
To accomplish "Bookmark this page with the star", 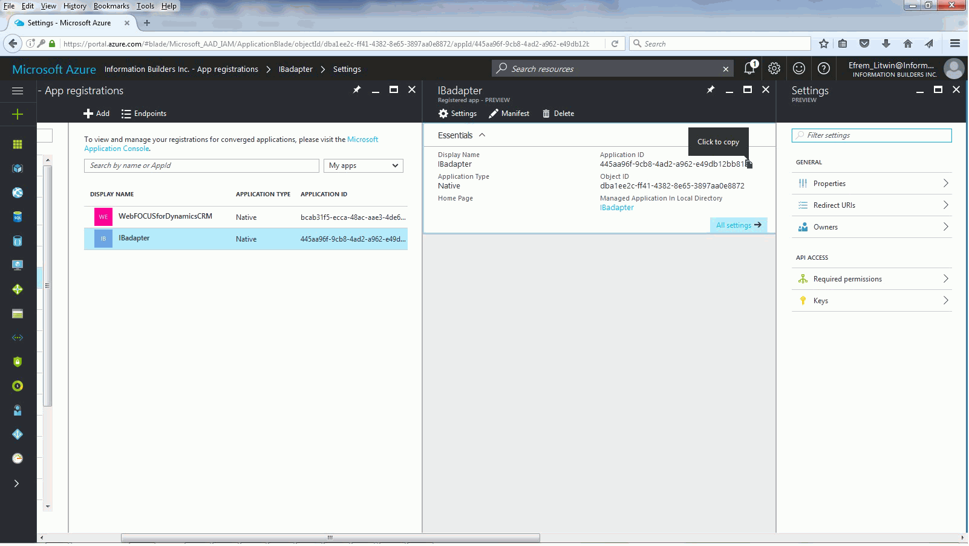I will point(824,43).
